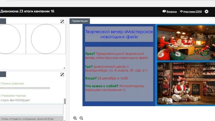Viewport: 215px width, 121px height.
Task: Click the chat message input field
Action: coord(32,109)
